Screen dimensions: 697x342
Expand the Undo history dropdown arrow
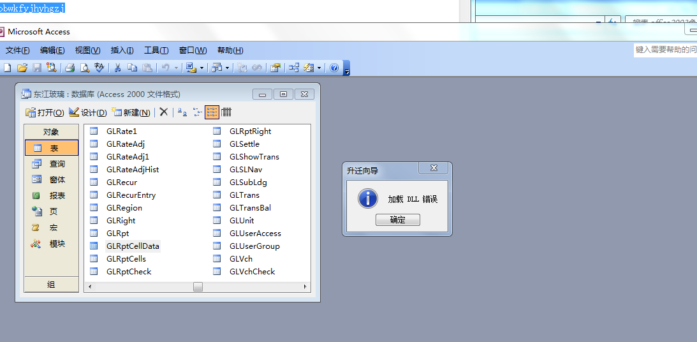click(x=176, y=68)
